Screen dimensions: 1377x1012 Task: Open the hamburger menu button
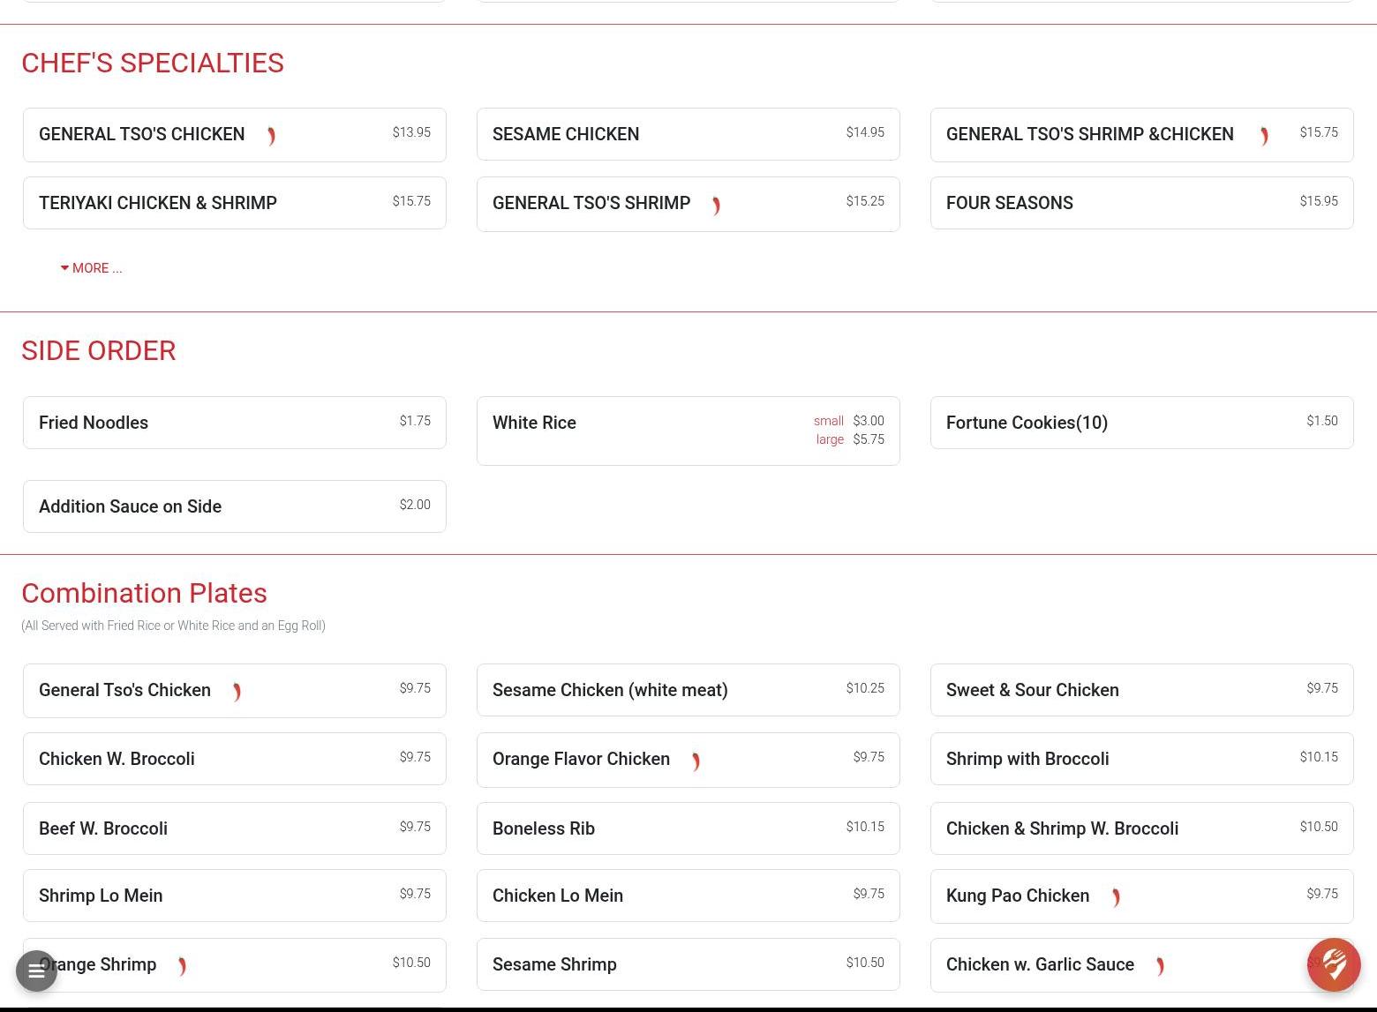coord(36,971)
